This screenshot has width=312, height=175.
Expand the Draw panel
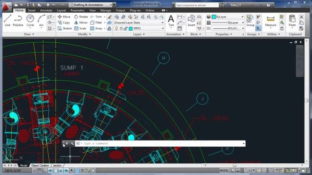pos(29,35)
